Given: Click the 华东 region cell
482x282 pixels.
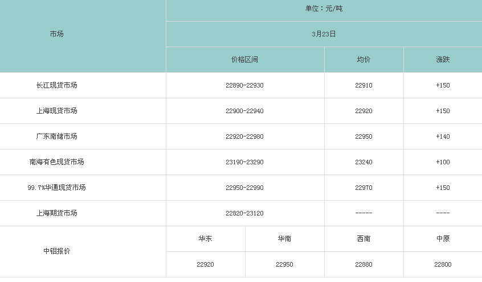Looking at the screenshot, I should 205,239.
